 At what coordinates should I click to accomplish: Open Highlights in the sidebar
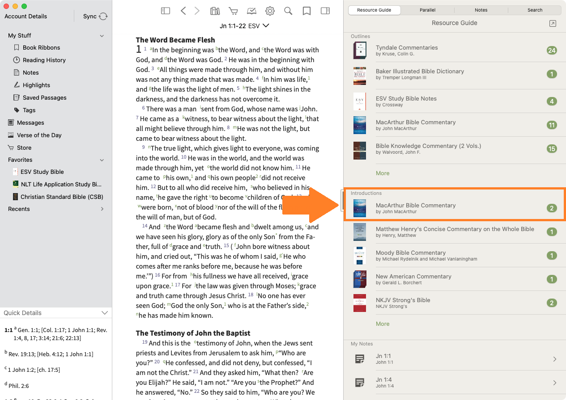[36, 85]
